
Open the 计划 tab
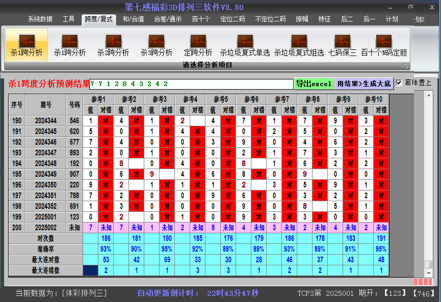coord(392,19)
